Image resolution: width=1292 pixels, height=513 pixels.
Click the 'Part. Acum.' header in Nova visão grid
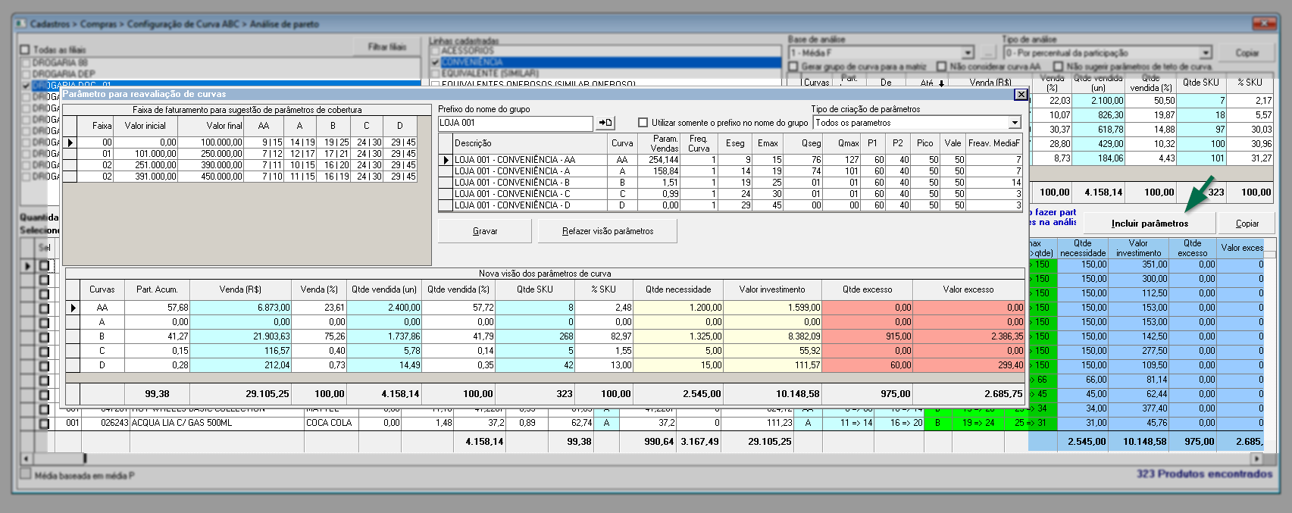[x=157, y=289]
